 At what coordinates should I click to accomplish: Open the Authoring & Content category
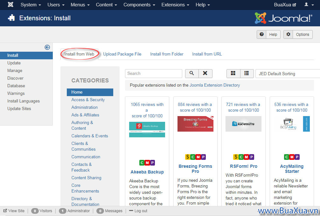tap(82, 125)
